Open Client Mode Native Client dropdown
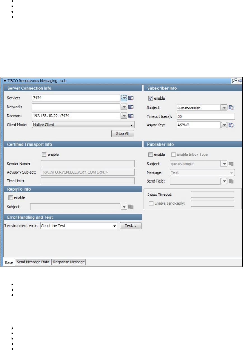This screenshot has height=350, width=243. click(83, 125)
